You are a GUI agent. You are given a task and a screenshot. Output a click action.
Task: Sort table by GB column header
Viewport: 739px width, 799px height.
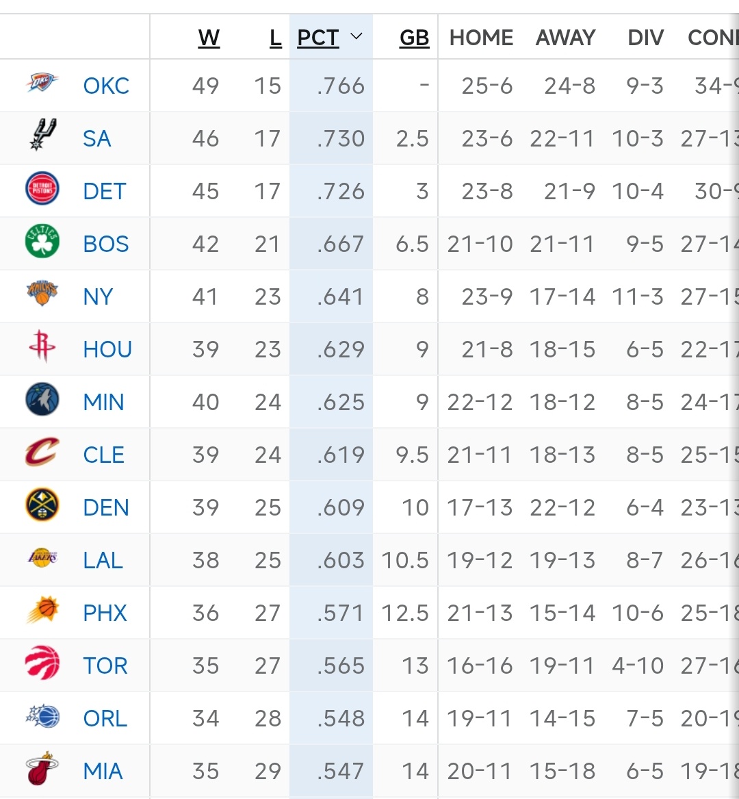point(414,38)
